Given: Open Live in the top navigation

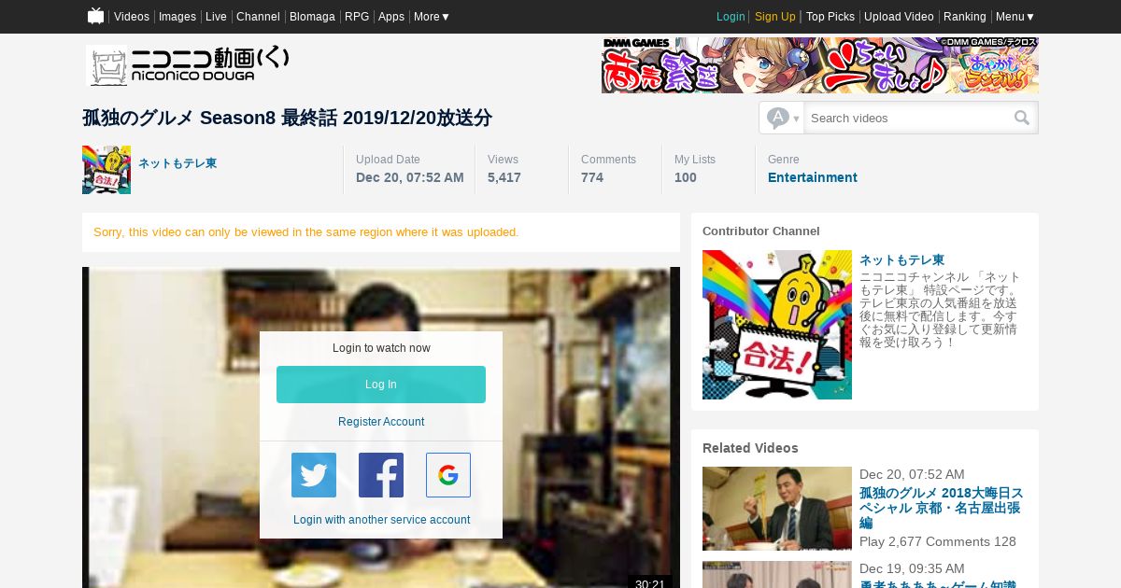Looking at the screenshot, I should point(216,17).
